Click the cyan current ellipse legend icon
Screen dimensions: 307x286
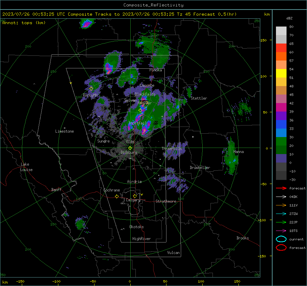(281, 239)
